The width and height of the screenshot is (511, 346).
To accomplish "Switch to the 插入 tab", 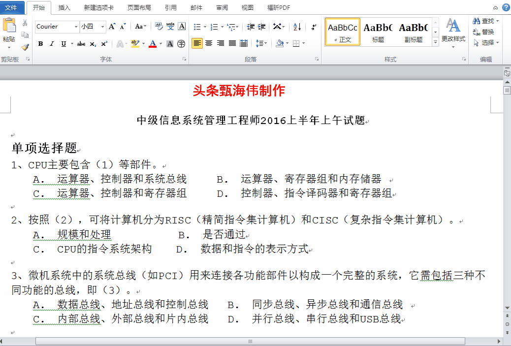I will 64,7.
